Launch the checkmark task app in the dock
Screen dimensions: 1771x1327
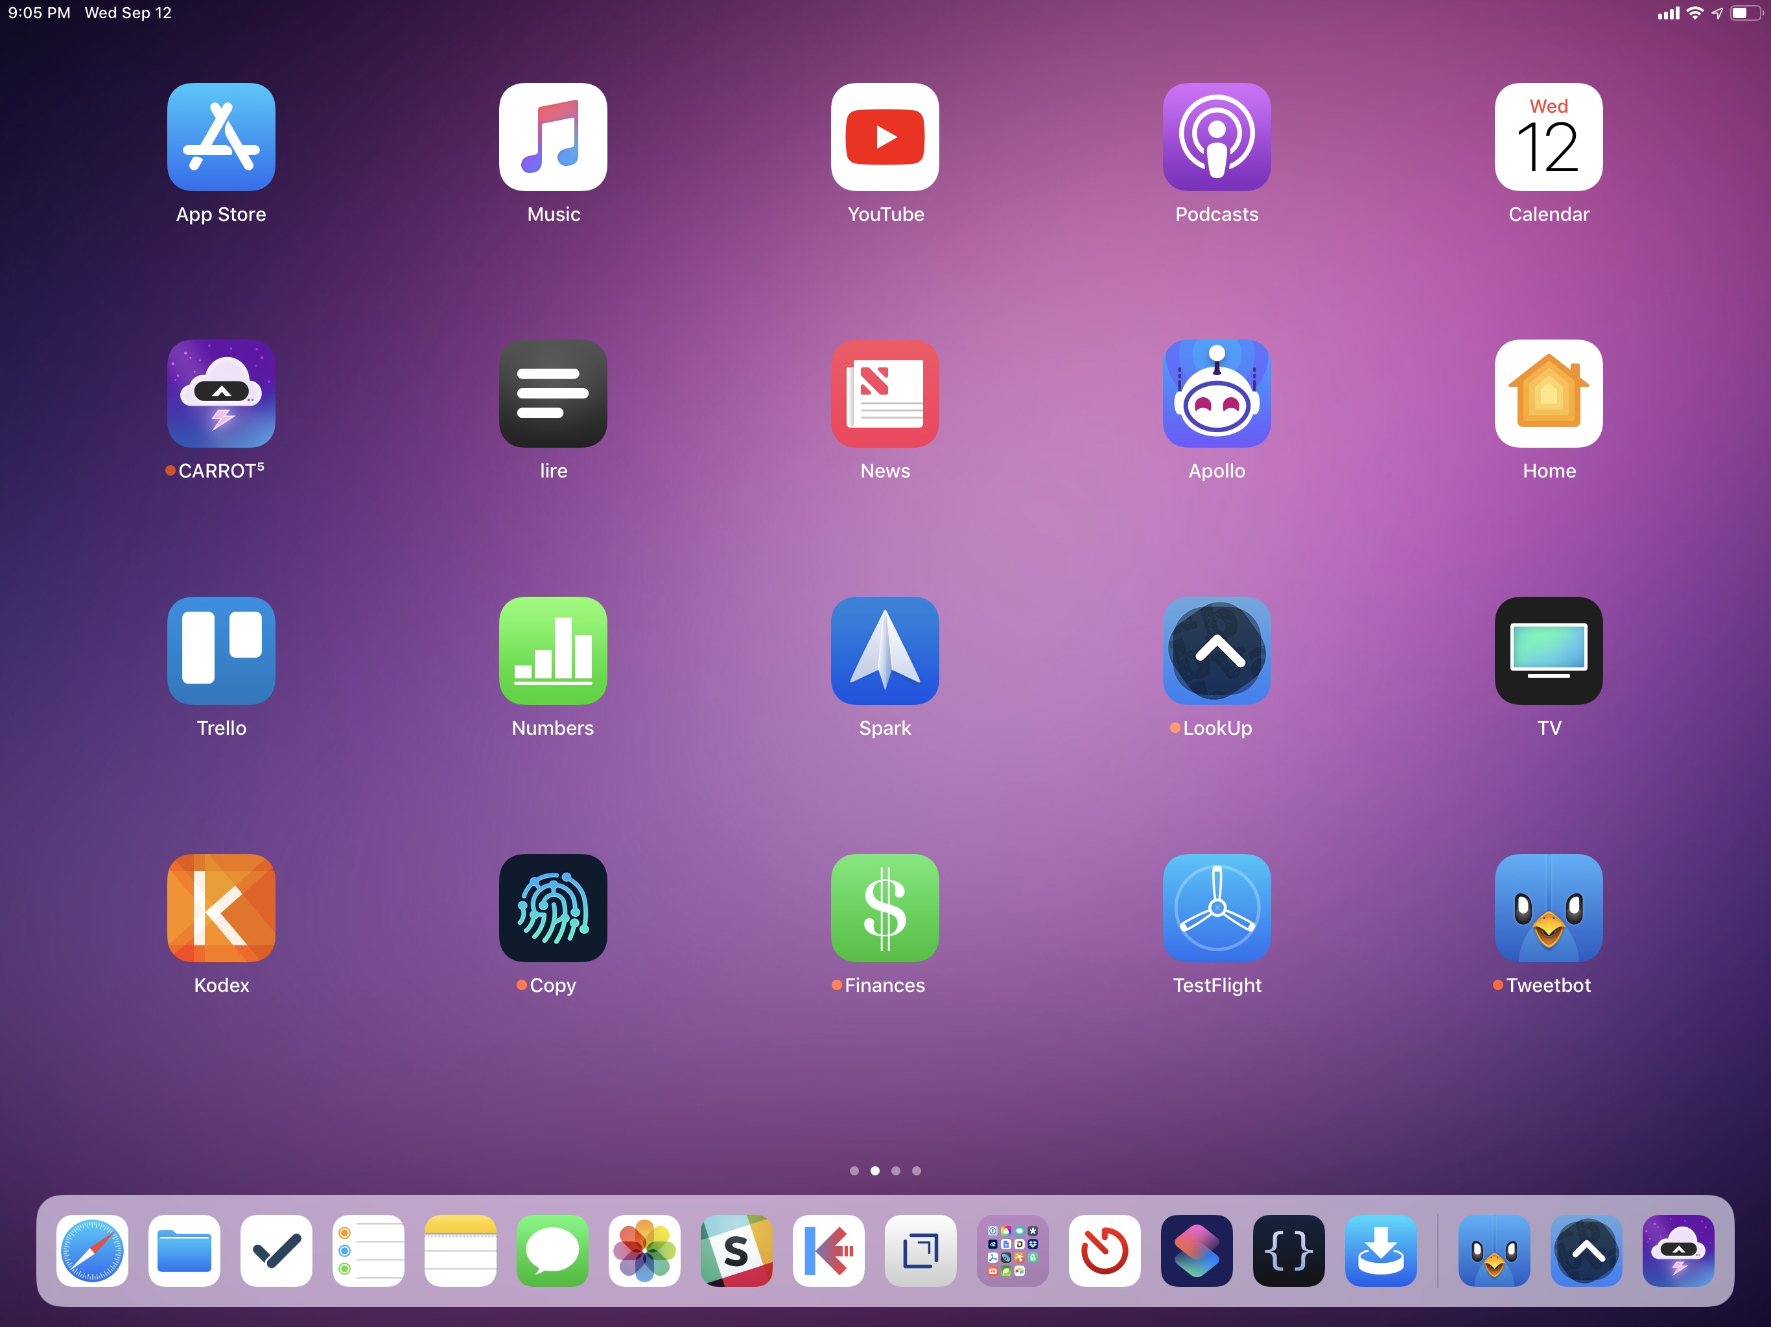[x=276, y=1251]
